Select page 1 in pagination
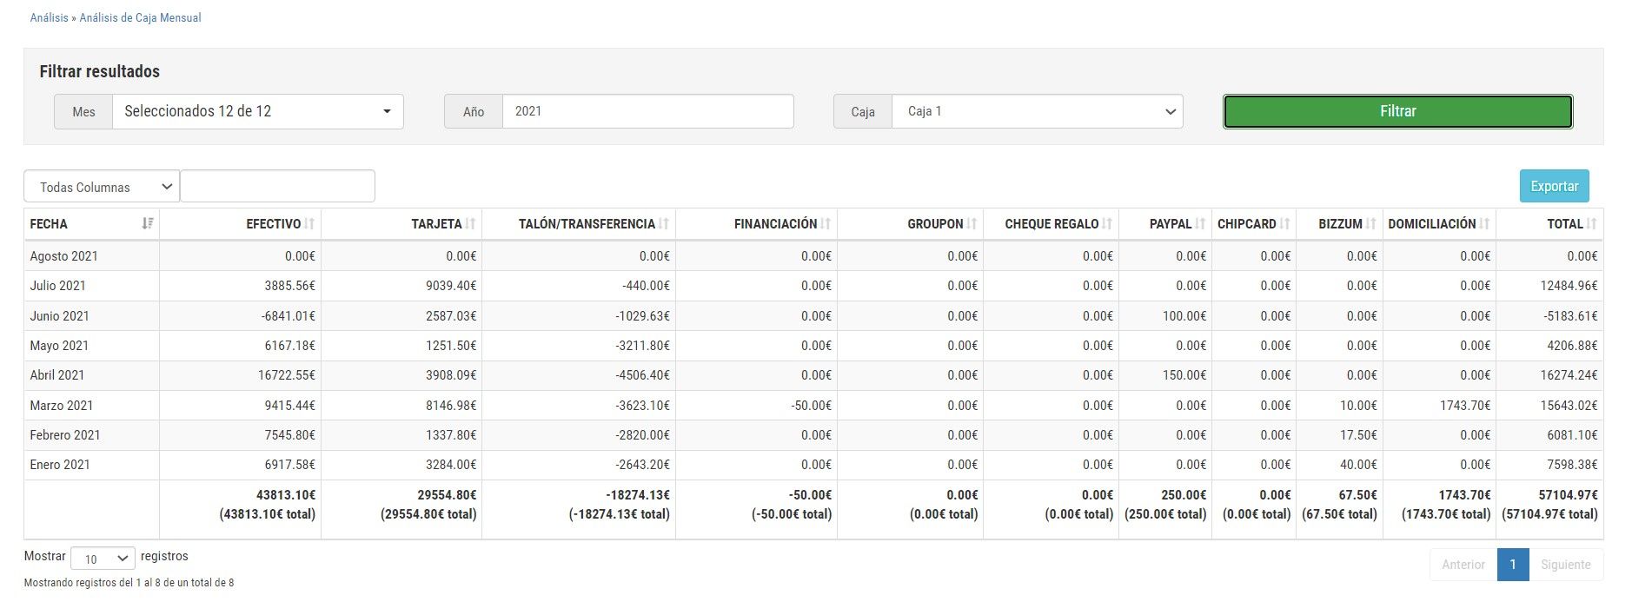 [1513, 565]
